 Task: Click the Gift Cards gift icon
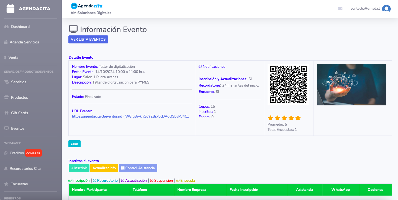pos(7,113)
